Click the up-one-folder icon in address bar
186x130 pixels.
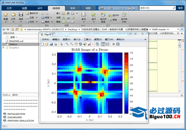(12, 29)
